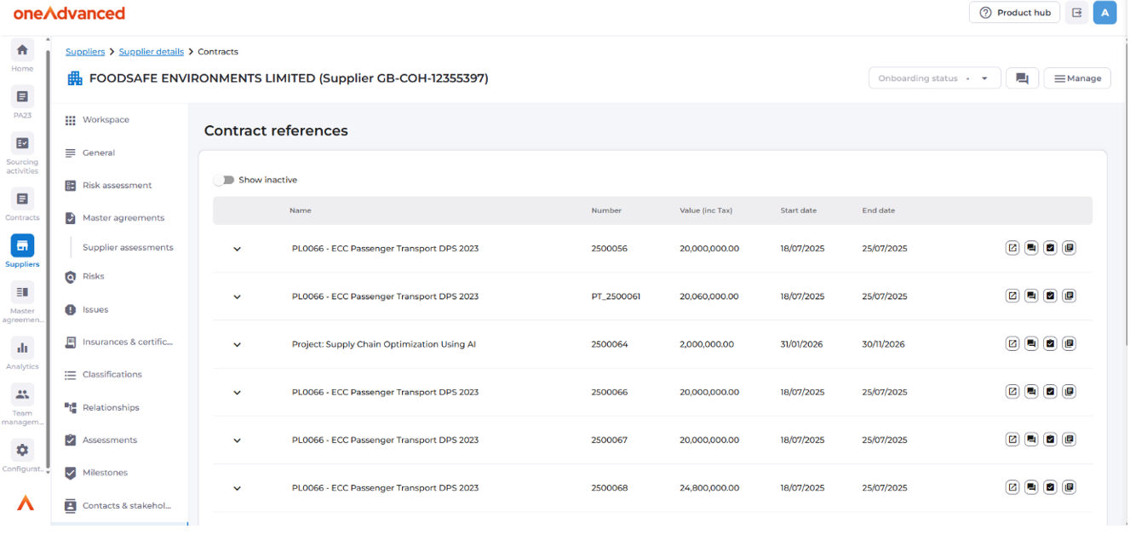Open the Onboarding status dropdown
Image resolution: width=1130 pixels, height=535 pixels.
(933, 78)
